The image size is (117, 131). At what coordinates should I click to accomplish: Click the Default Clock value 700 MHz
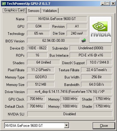point(36,106)
